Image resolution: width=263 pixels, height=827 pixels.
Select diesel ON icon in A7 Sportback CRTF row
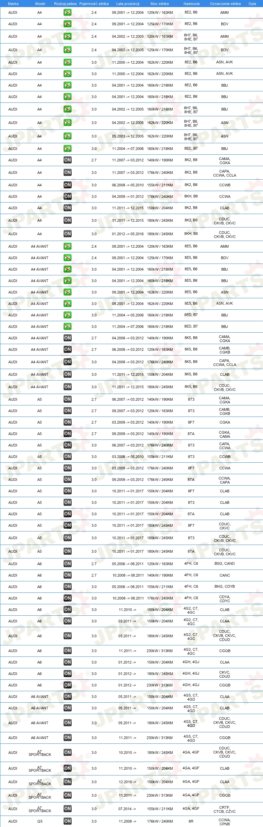click(68, 809)
